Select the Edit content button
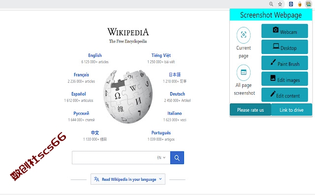Screen dimensions: 315x196 coord(284,95)
